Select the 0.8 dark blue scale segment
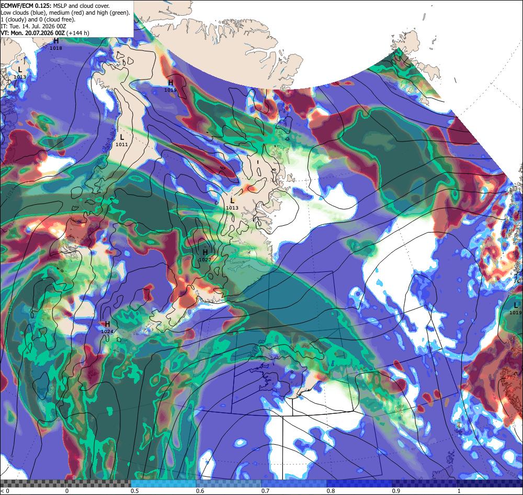Screen dimensions: 523x495 (360, 483)
